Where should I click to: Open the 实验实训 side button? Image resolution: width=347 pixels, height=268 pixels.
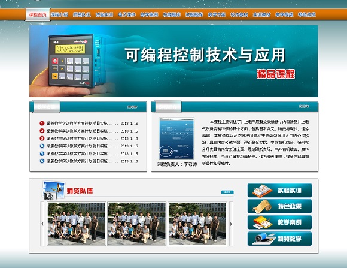pos(279,190)
